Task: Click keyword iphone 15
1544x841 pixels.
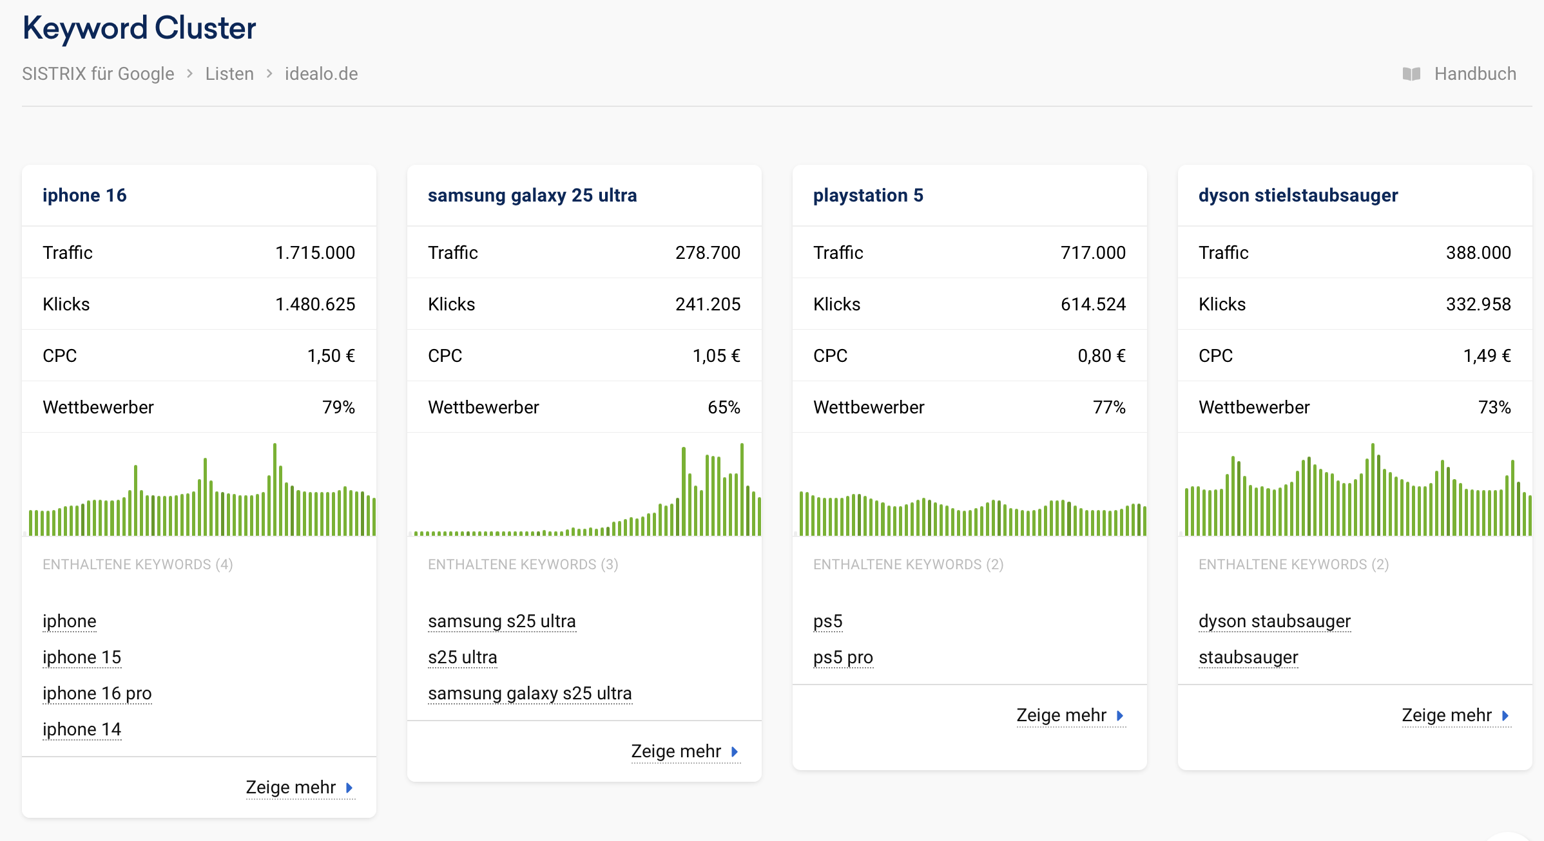Action: coord(82,657)
